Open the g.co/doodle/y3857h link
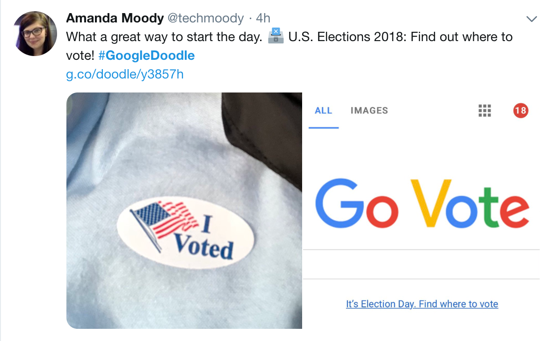 pos(125,74)
